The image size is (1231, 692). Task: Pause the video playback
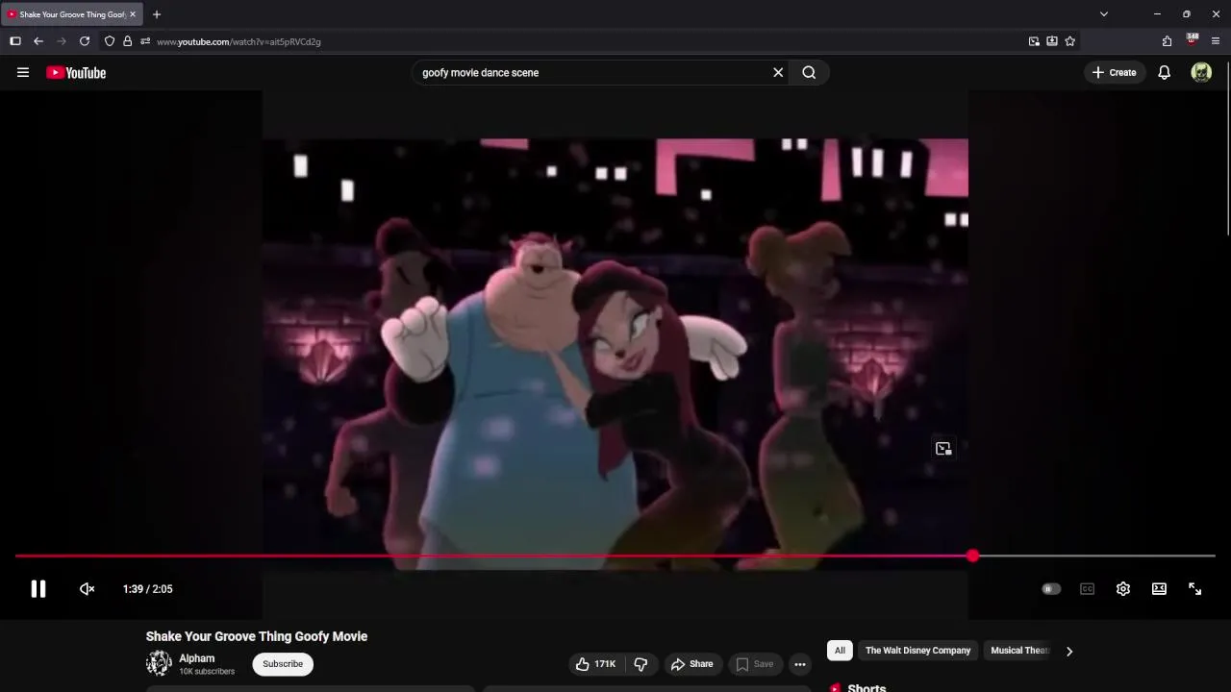(38, 589)
